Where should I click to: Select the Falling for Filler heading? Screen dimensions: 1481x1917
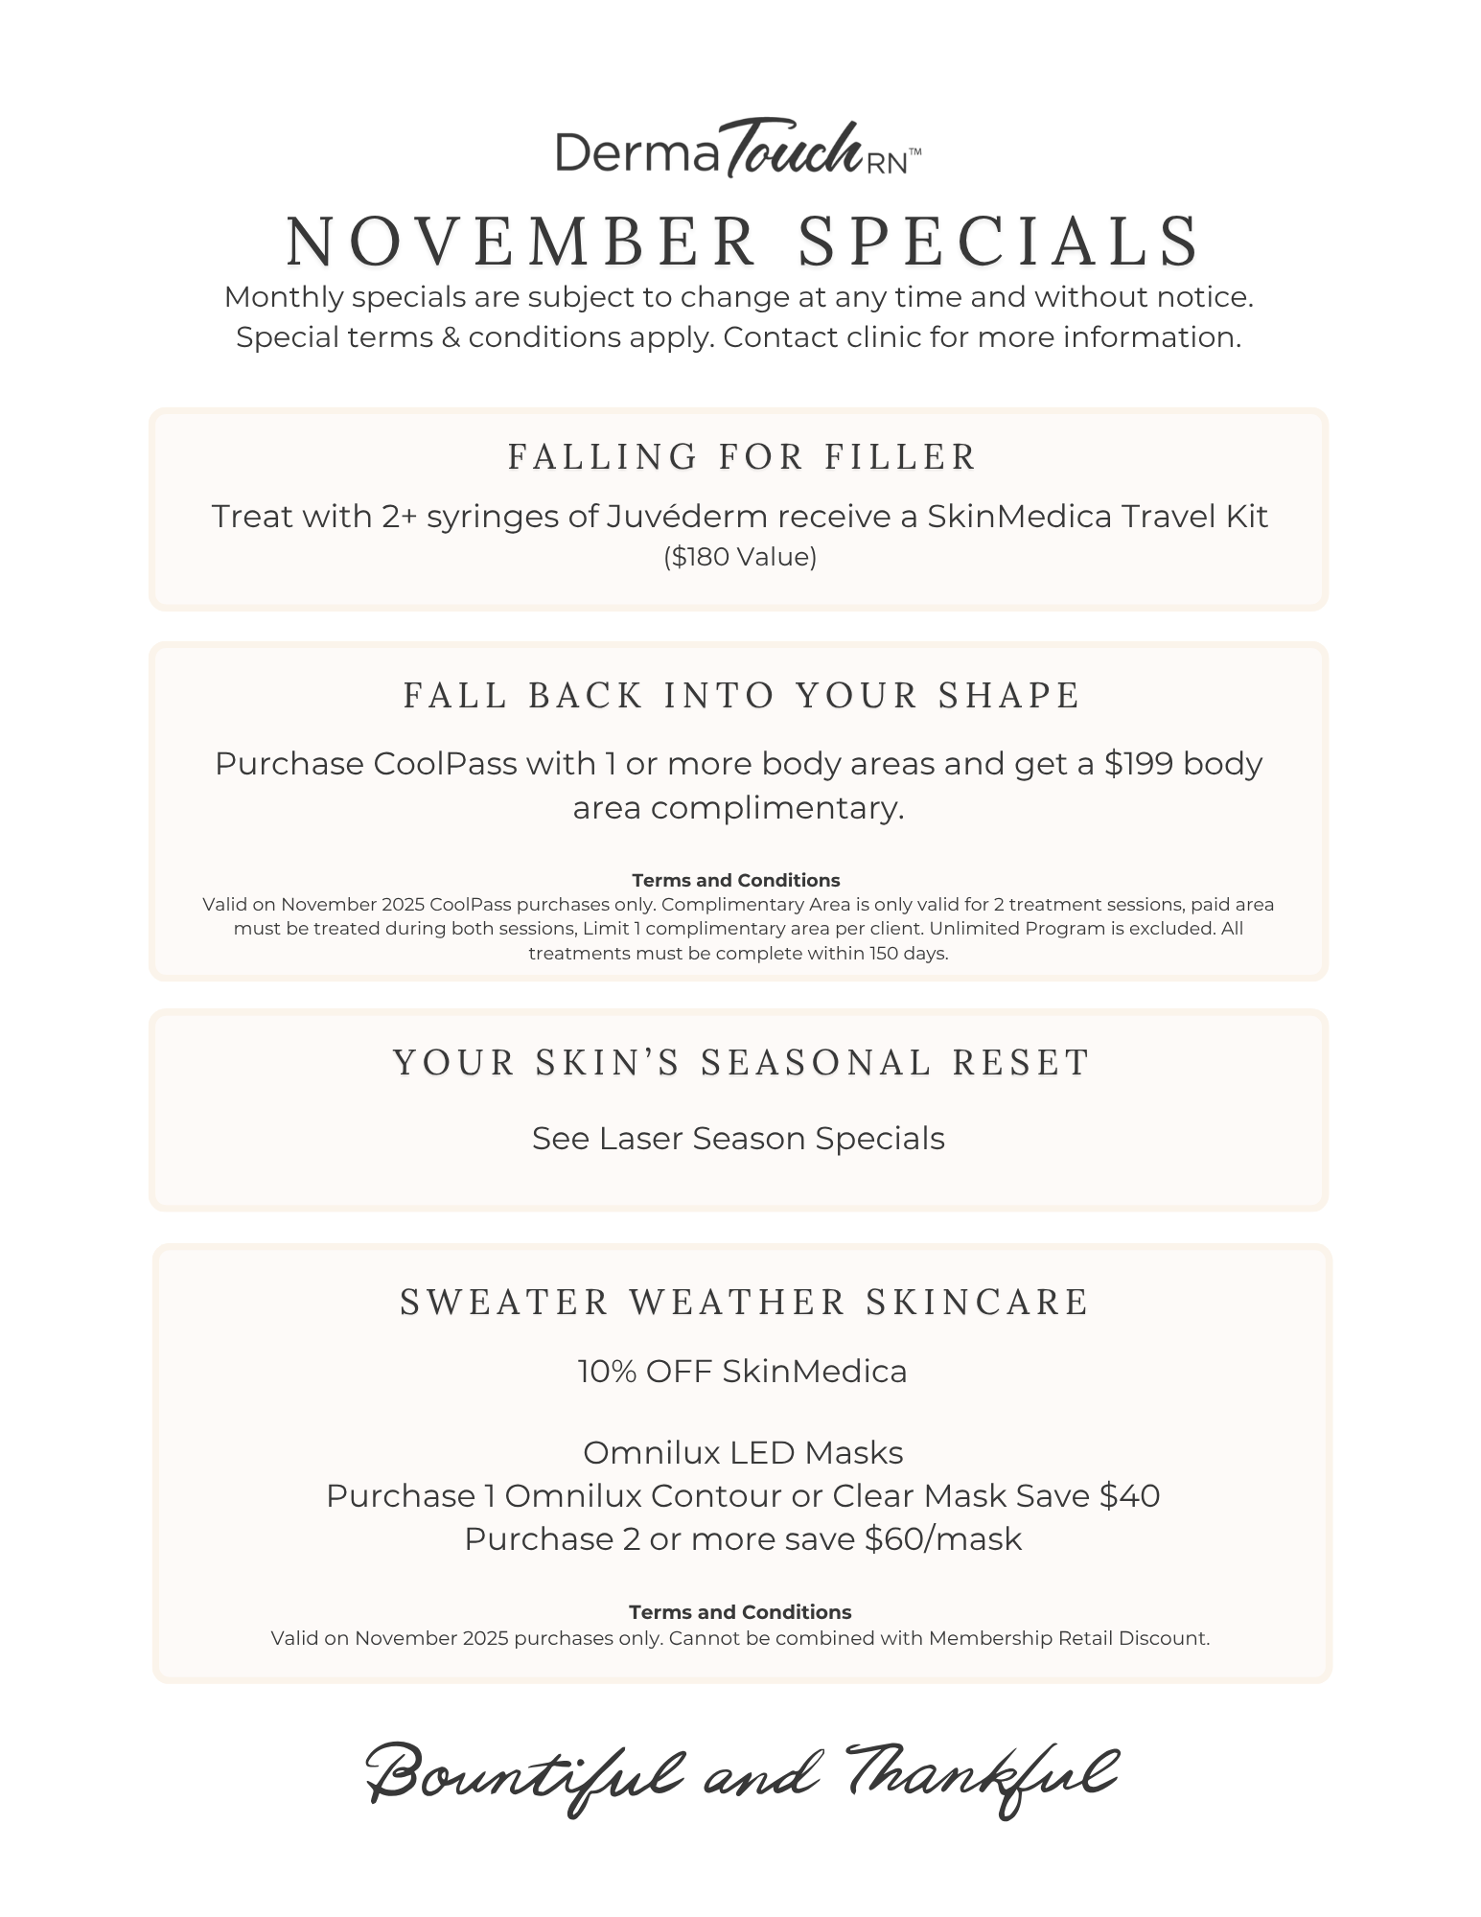point(741,456)
